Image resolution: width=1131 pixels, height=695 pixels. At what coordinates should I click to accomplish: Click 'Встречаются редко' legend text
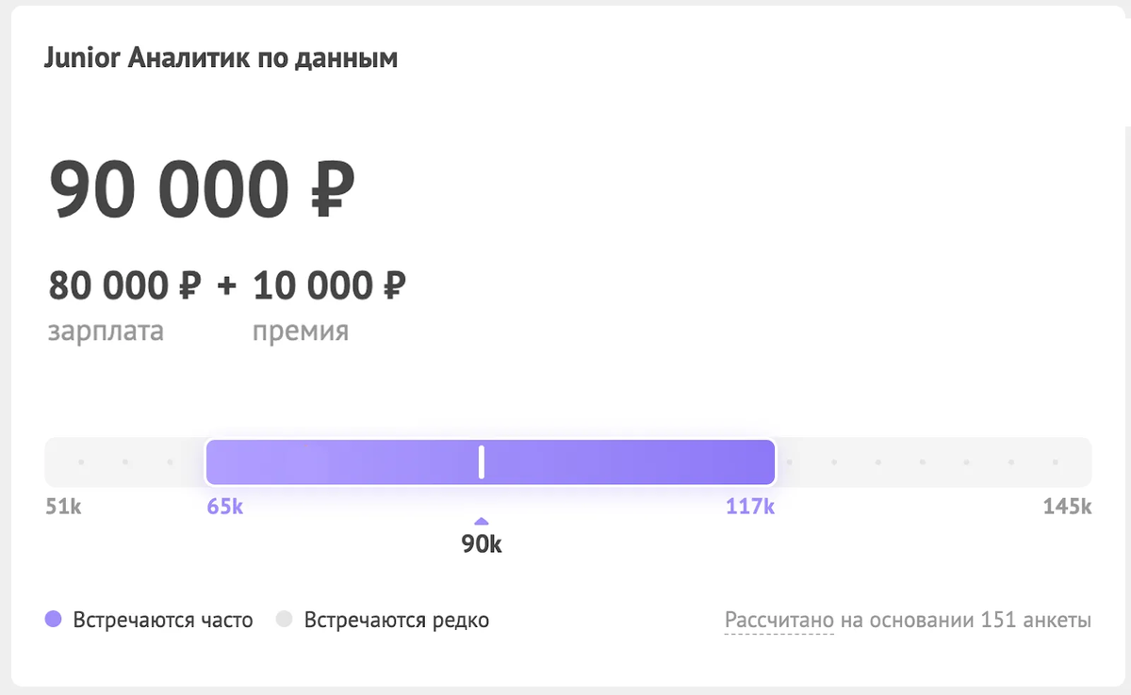coord(397,621)
